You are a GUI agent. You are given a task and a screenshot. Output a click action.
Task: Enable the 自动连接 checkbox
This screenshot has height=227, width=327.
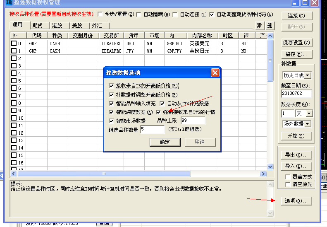click(x=175, y=14)
